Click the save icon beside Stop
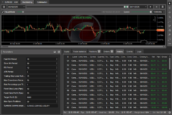The image size is (172, 115). pyautogui.click(x=163, y=7)
